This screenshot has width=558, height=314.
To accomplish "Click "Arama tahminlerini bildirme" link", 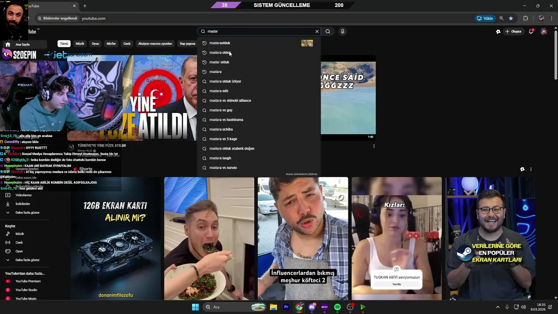I will (x=301, y=174).
